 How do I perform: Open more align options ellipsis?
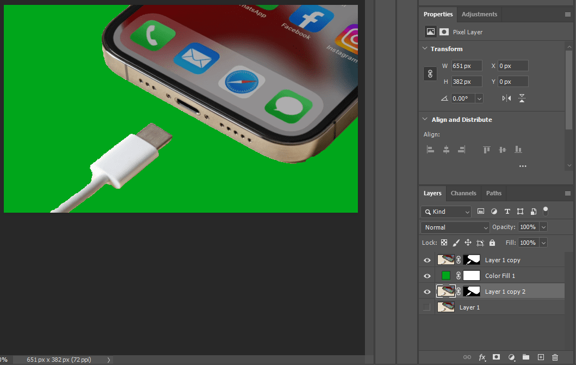point(523,166)
